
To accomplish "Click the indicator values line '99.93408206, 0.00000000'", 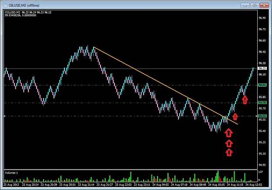I will [20, 15].
